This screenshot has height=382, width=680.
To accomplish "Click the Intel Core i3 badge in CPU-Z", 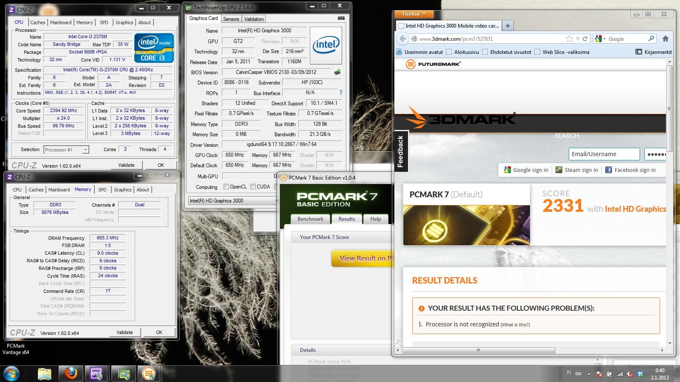I will pos(154,48).
